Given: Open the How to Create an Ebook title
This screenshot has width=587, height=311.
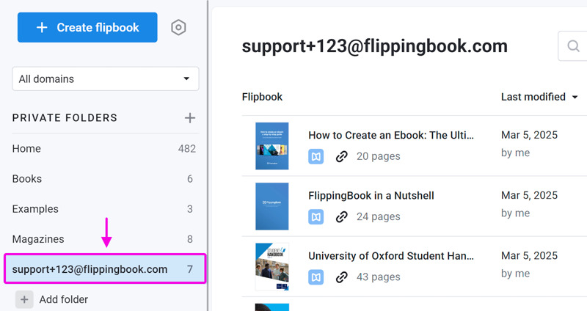Looking at the screenshot, I should [x=391, y=135].
